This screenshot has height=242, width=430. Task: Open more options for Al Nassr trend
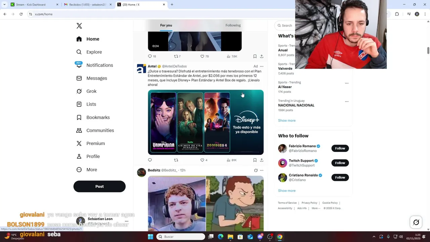pos(347,83)
